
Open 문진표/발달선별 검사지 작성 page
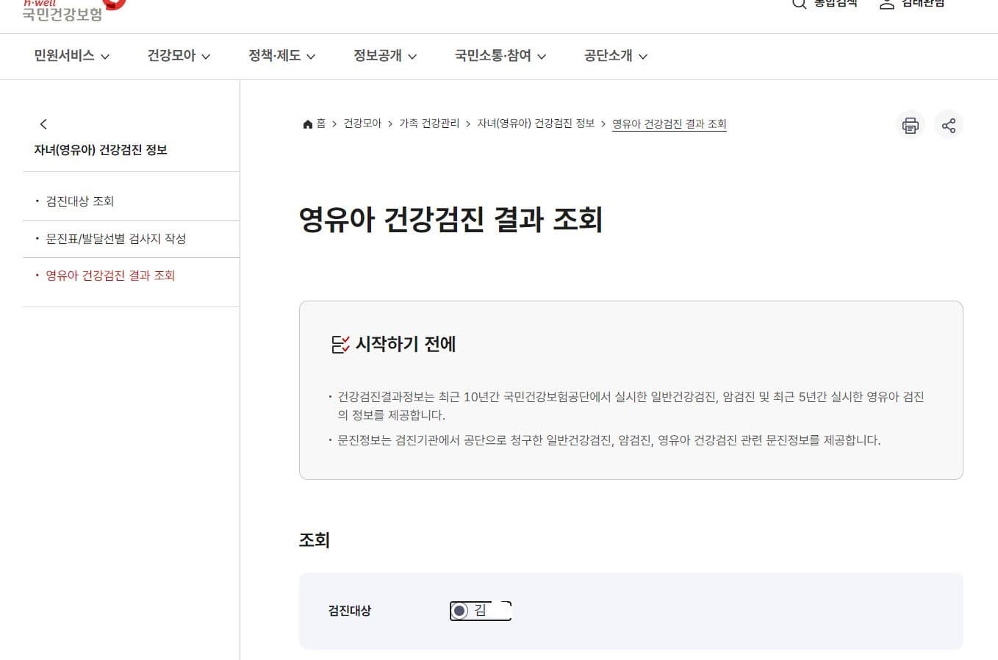pos(114,238)
